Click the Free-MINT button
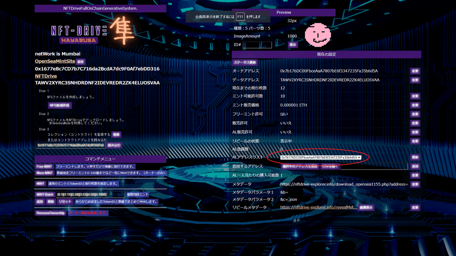 44,166
